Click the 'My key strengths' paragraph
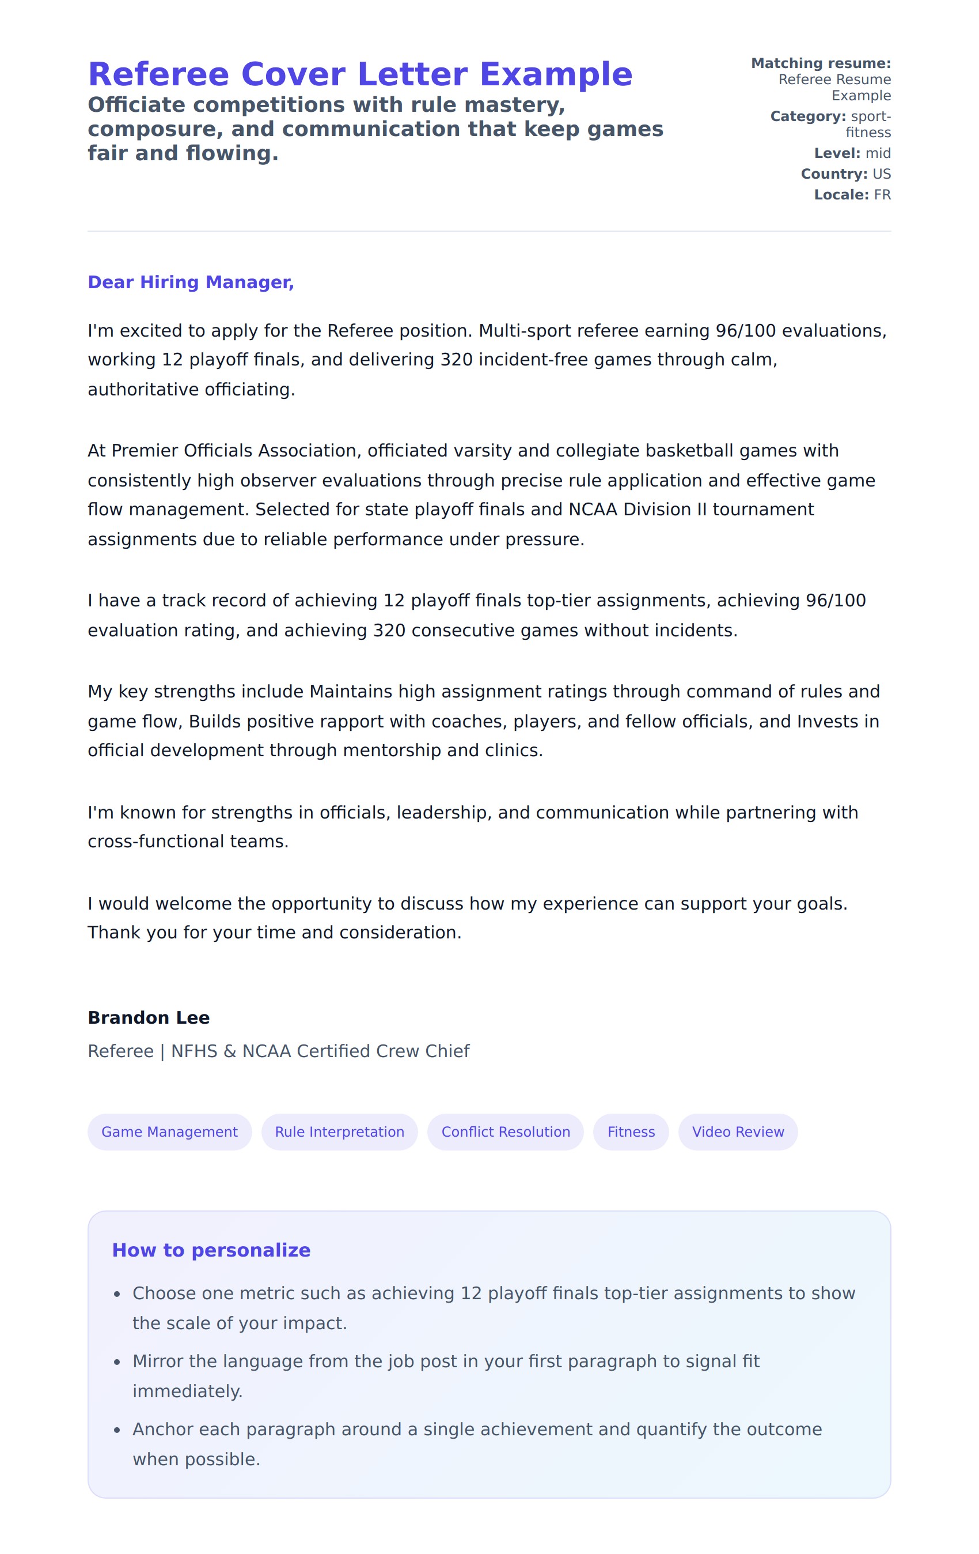 tap(484, 721)
